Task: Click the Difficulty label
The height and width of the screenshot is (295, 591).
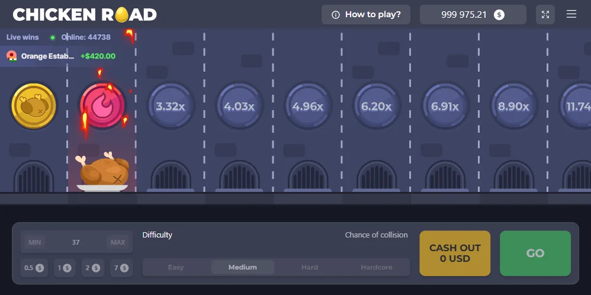Action: [x=157, y=235]
